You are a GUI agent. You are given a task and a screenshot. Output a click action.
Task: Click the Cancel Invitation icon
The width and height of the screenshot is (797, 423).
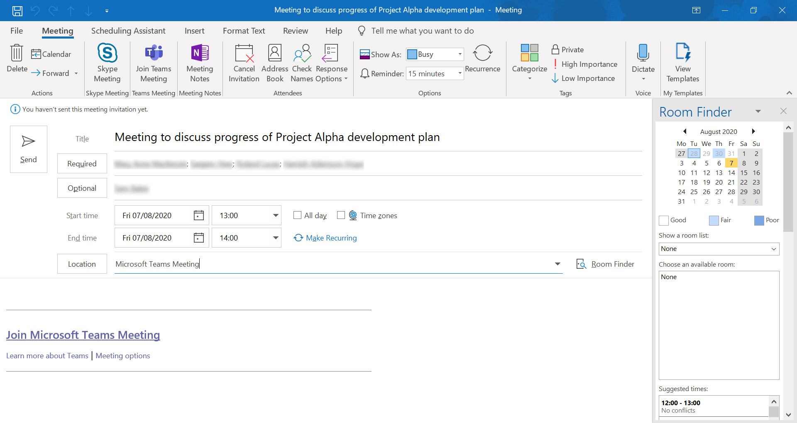[244, 53]
